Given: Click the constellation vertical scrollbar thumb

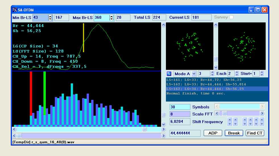Looking at the screenshot, I should point(216,59).
